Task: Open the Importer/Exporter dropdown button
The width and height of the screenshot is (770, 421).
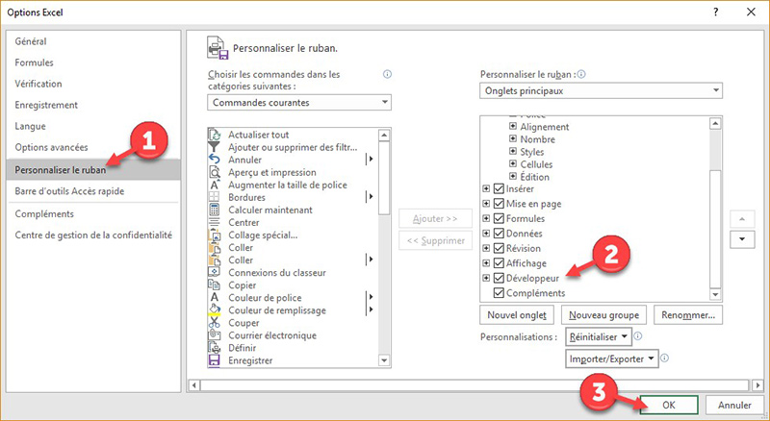Action: point(611,359)
